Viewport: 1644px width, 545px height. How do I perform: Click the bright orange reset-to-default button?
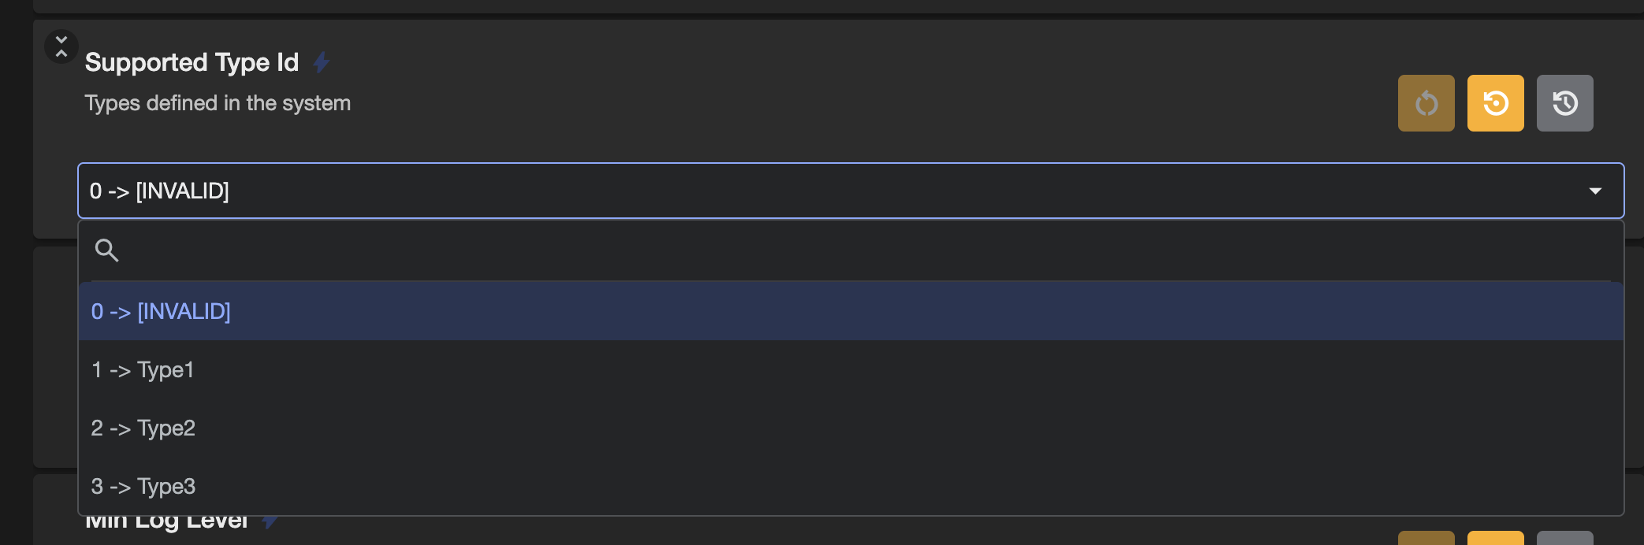coord(1495,103)
